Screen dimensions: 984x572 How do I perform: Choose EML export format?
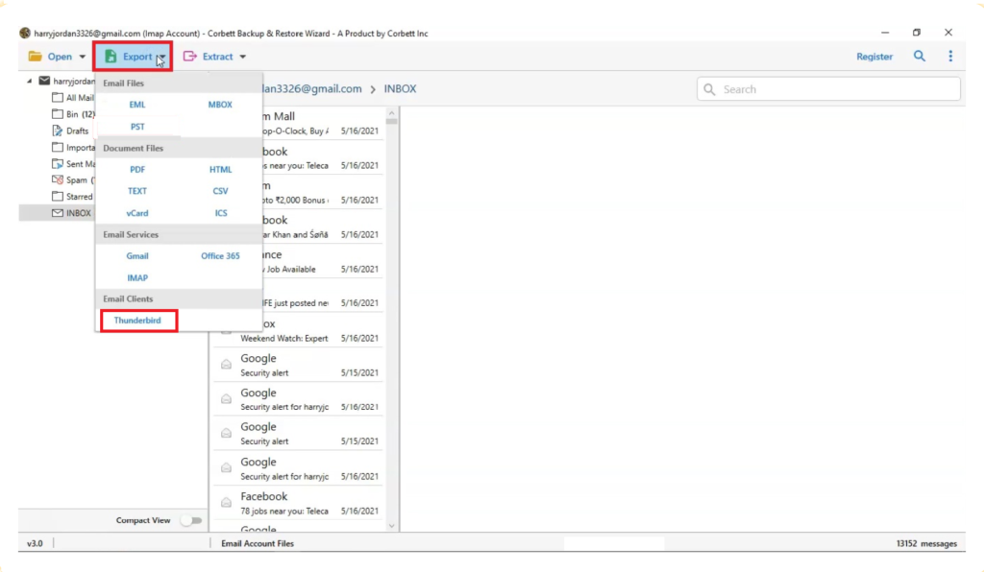click(x=137, y=105)
